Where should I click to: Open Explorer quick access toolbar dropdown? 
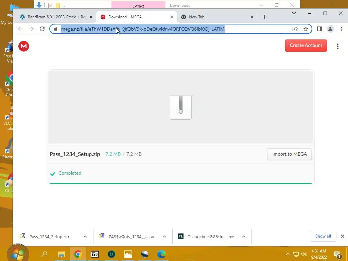click(x=64, y=5)
